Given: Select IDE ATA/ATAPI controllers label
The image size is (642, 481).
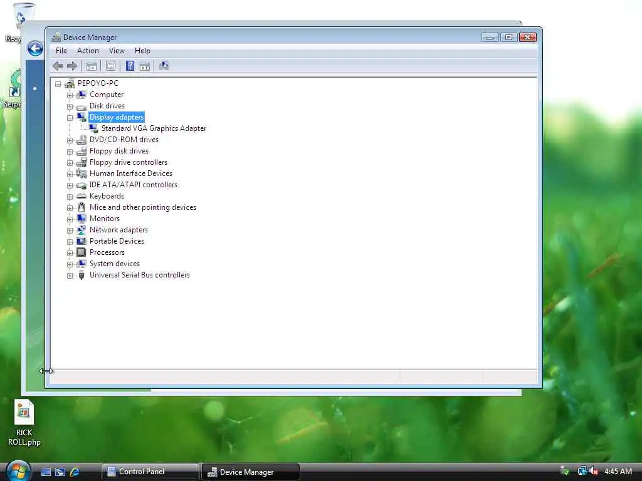Looking at the screenshot, I should (x=134, y=185).
